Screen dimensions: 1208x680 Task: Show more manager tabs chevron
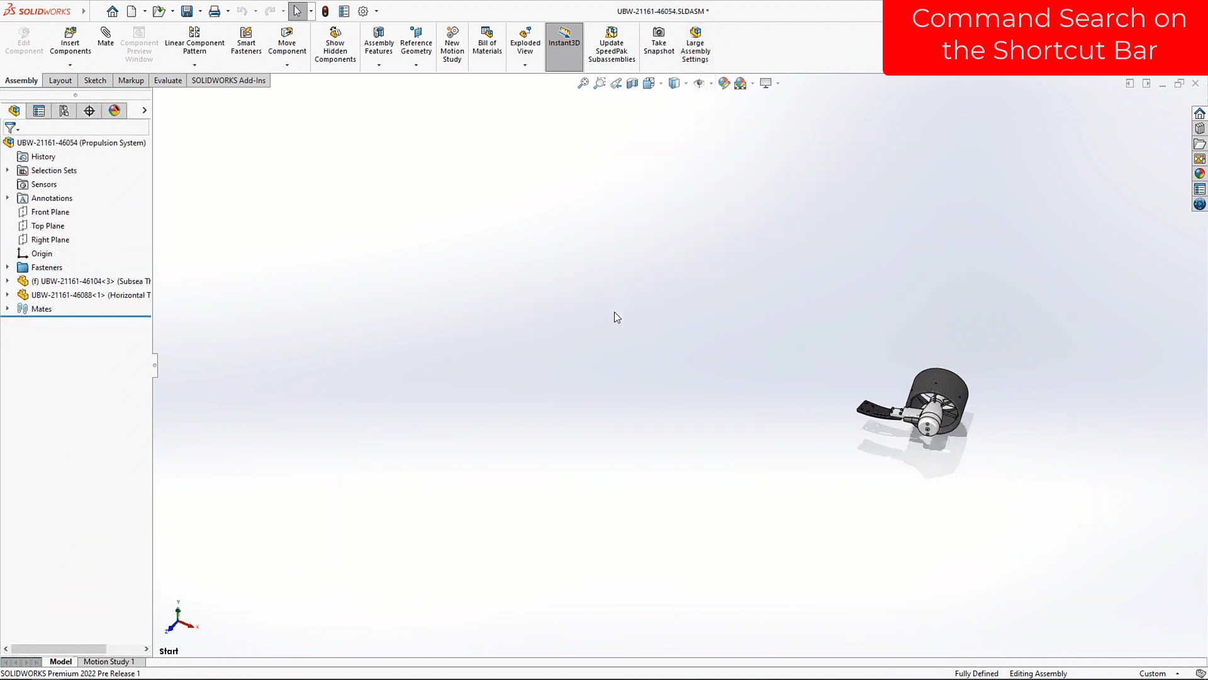click(144, 111)
